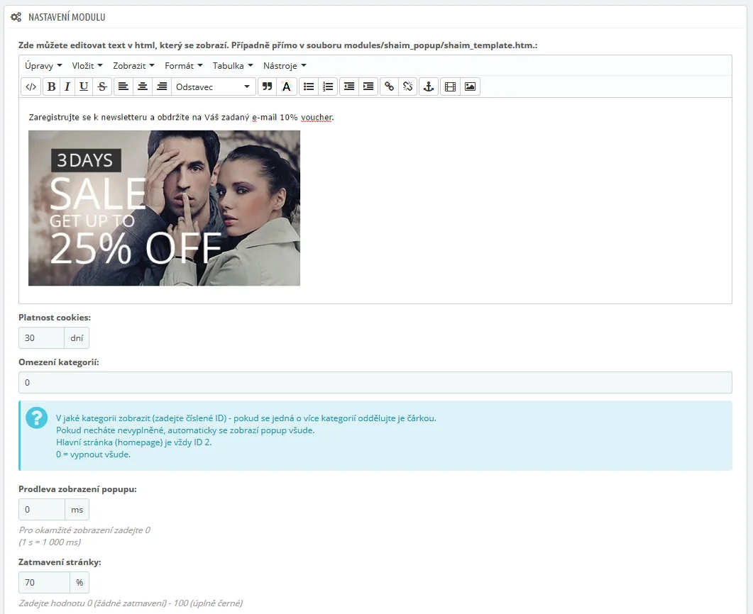Select the 3 Days Sale banner image
This screenshot has width=753, height=614.
(x=164, y=208)
